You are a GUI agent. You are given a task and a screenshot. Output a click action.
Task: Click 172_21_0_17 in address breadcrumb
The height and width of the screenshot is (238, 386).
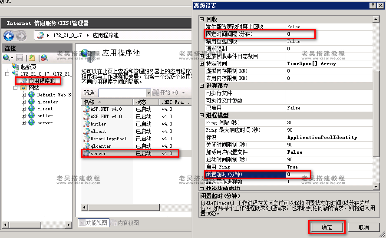click(67, 35)
